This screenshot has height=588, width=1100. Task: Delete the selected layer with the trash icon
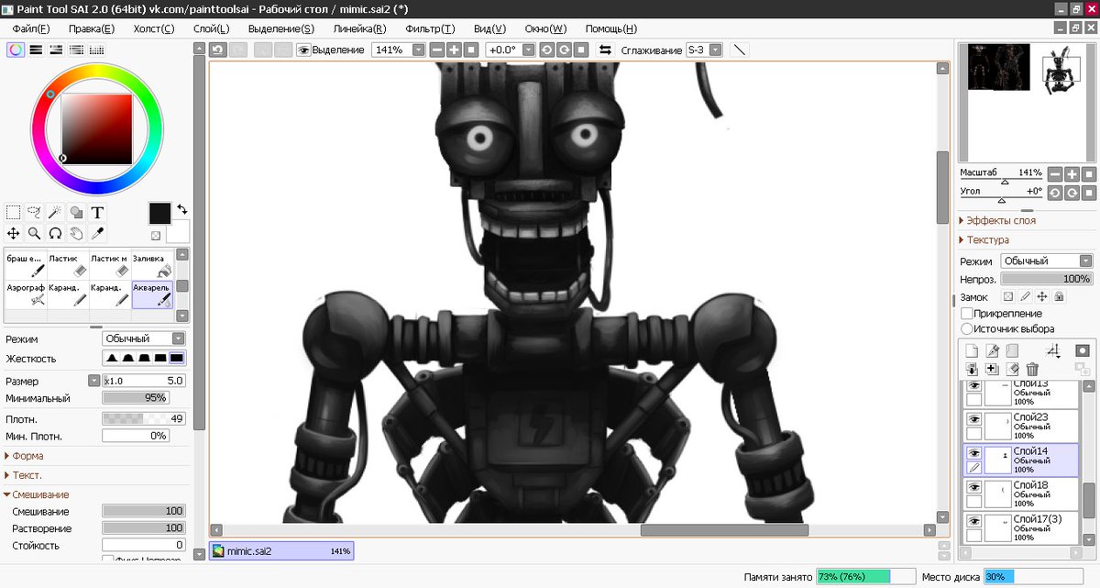click(1032, 368)
